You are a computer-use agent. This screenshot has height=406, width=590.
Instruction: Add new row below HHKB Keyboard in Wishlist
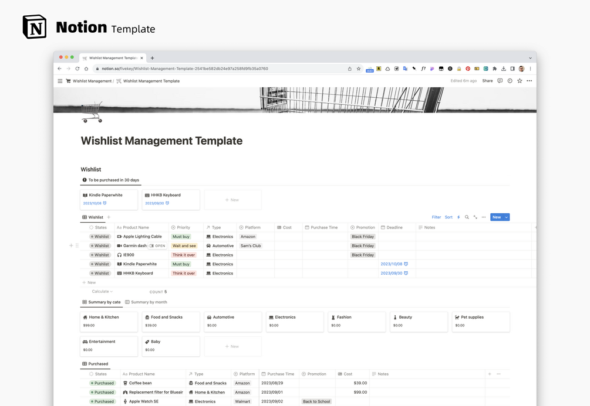pos(89,282)
